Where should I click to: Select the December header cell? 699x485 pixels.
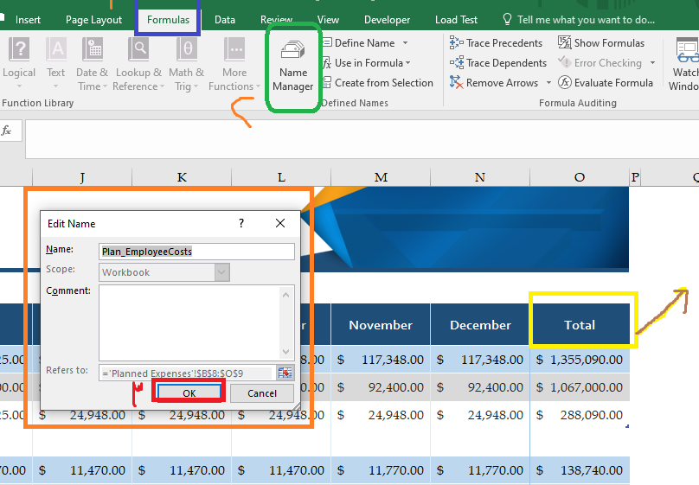tap(480, 325)
